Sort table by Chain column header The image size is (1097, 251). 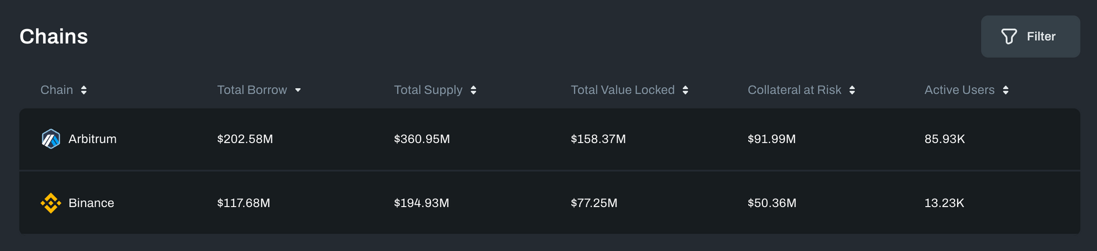(x=56, y=90)
